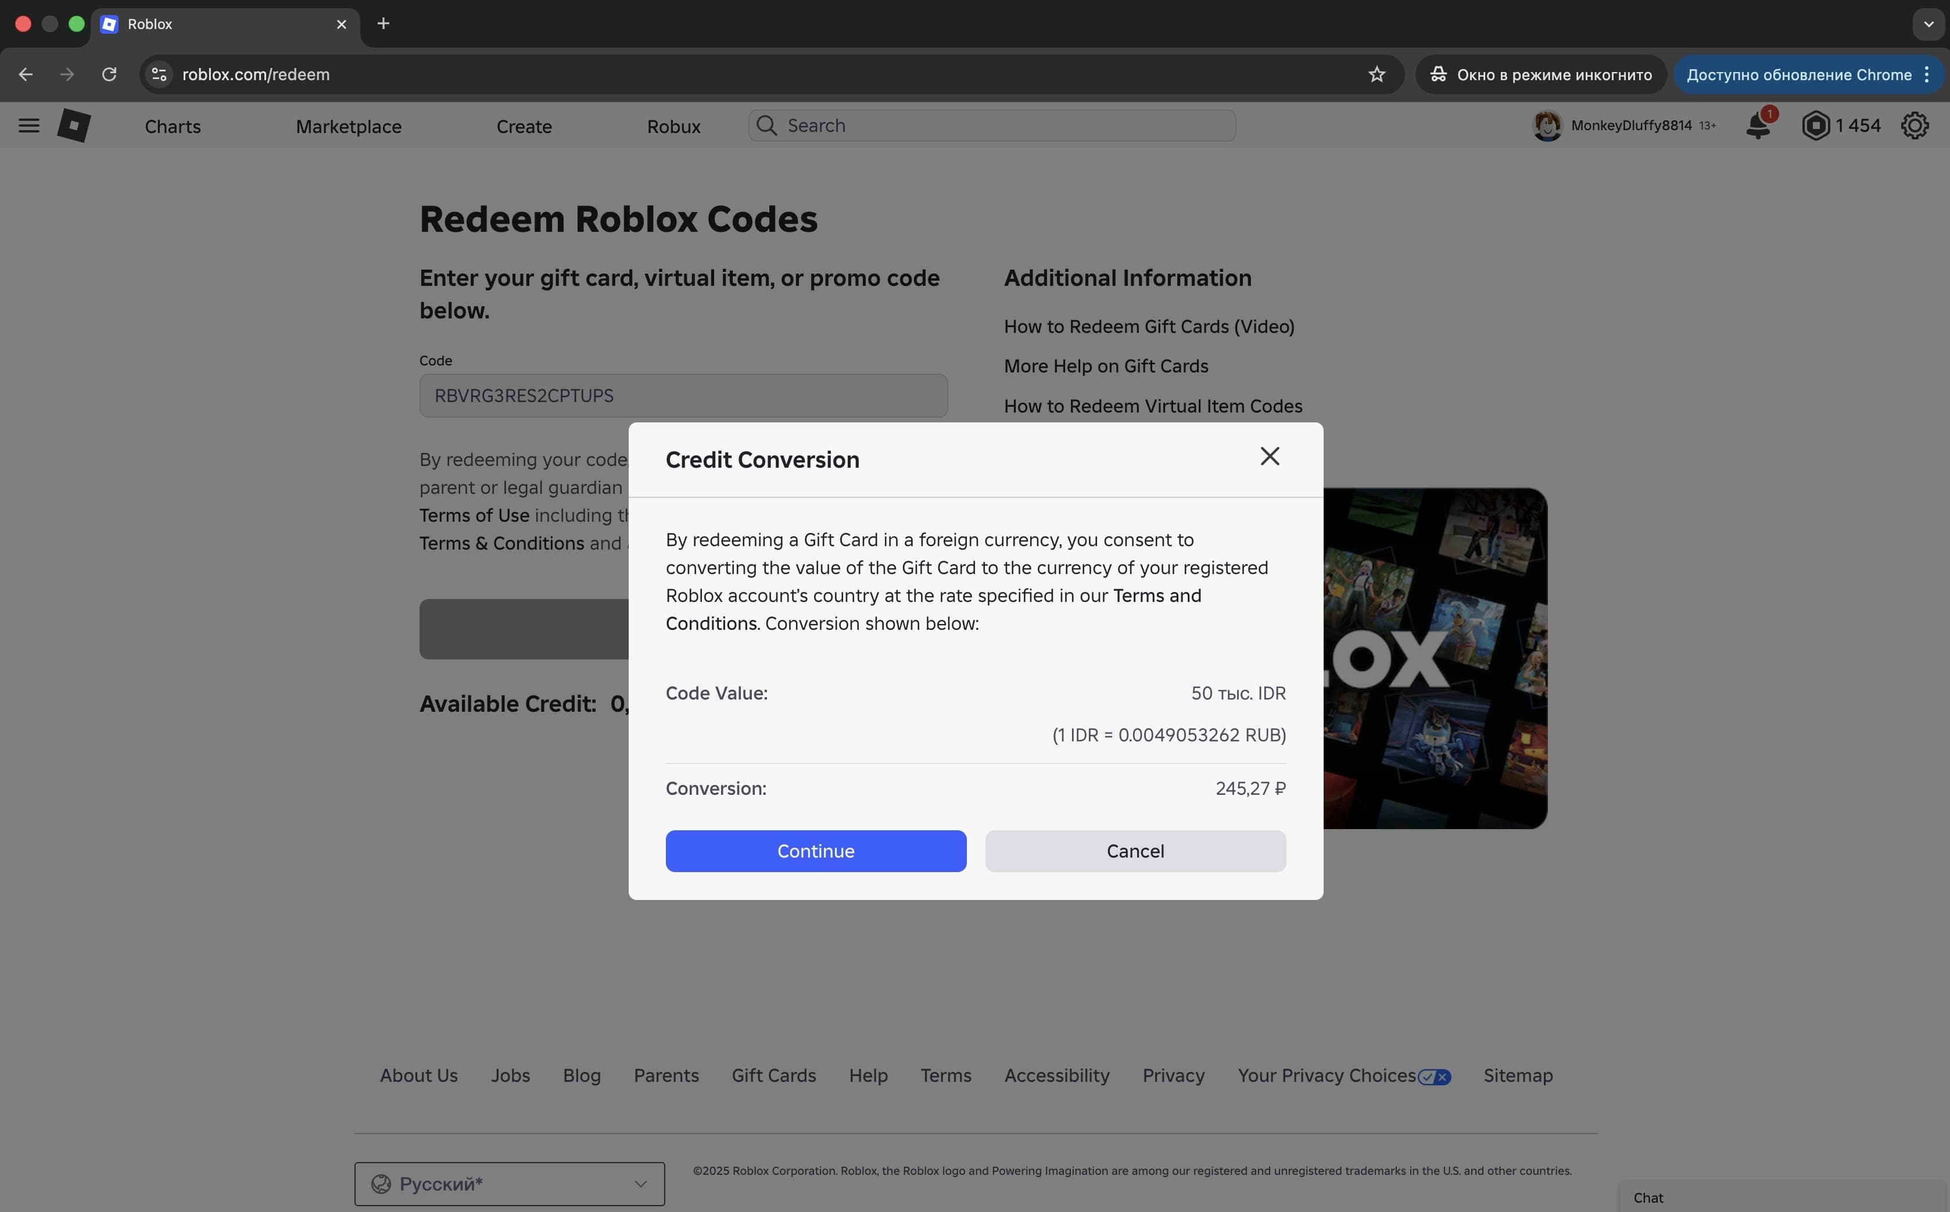
Task: Open the settings gear
Action: [1915, 126]
